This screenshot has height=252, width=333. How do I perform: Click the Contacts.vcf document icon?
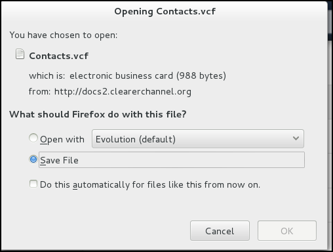20,54
